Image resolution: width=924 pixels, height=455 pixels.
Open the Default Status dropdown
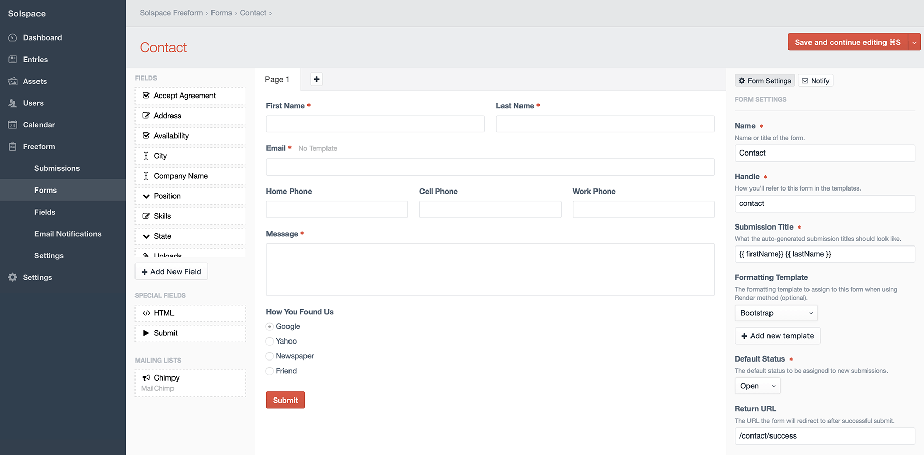(x=757, y=386)
